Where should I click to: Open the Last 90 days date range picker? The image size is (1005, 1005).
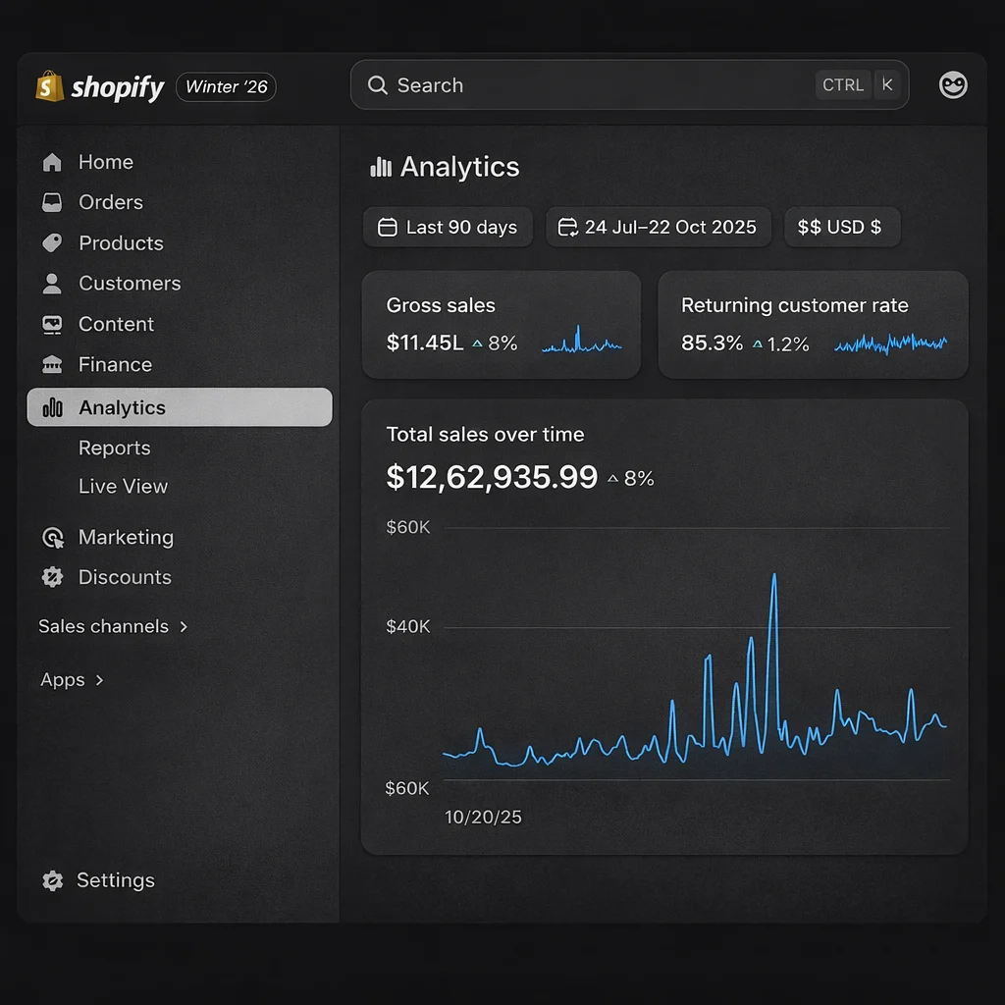pos(448,228)
